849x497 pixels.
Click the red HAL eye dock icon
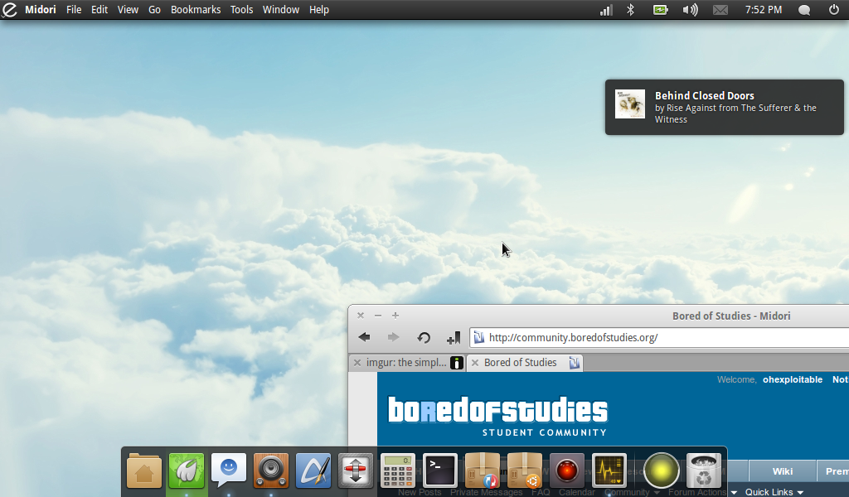point(566,471)
